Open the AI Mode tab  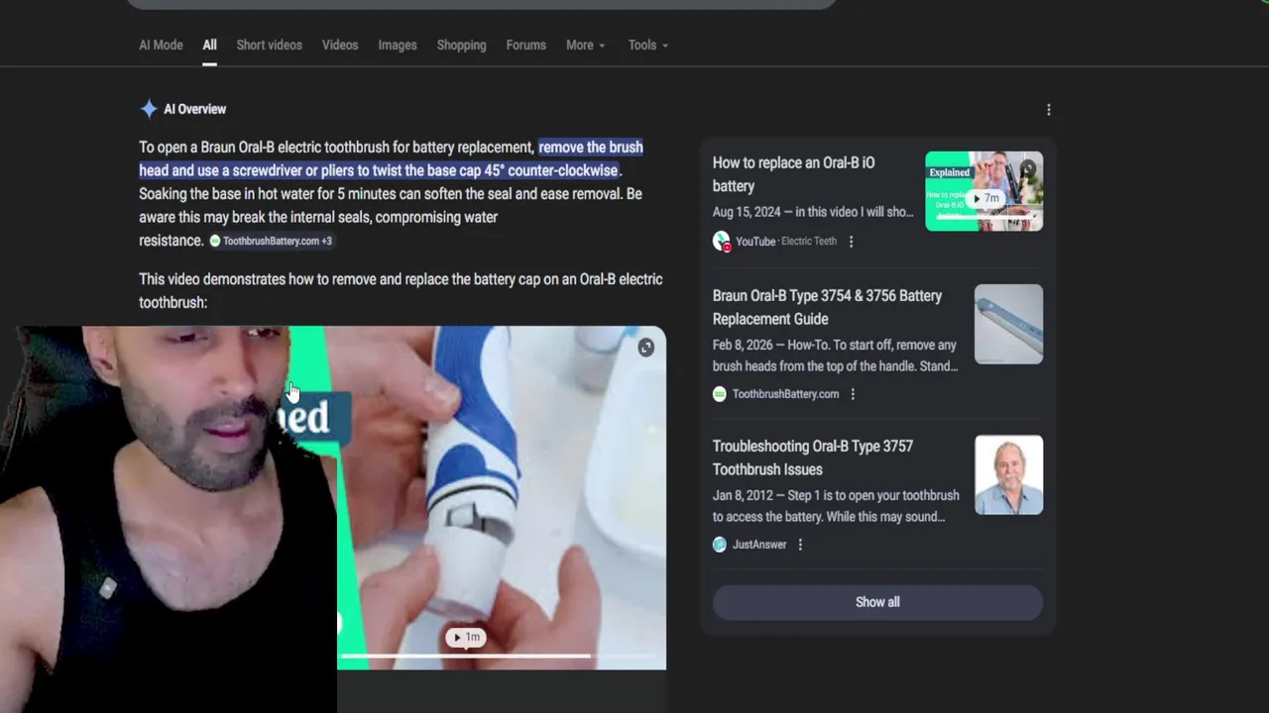click(161, 45)
